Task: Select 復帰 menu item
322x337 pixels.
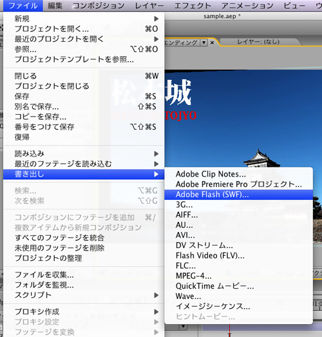Action: pos(84,137)
